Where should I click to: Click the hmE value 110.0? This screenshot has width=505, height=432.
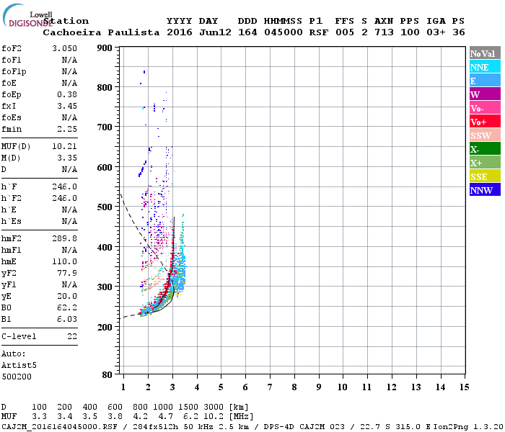coord(64,261)
